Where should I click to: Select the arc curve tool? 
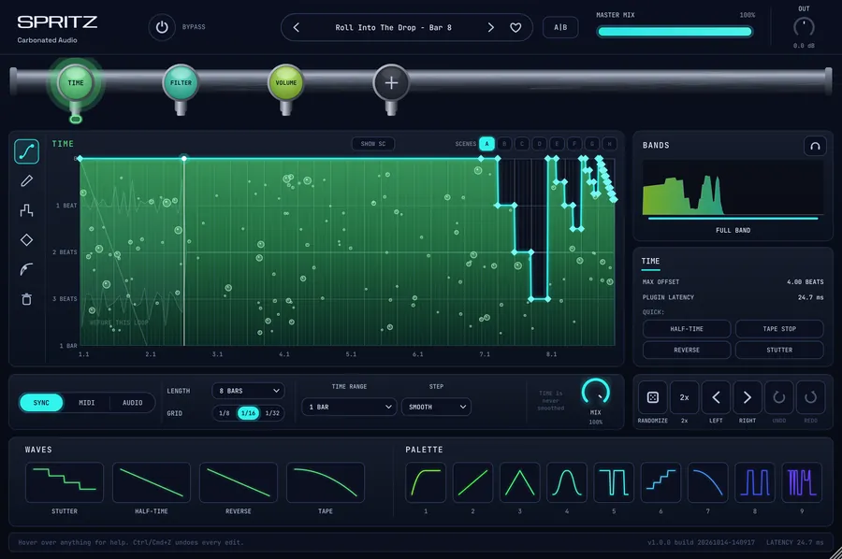click(26, 269)
